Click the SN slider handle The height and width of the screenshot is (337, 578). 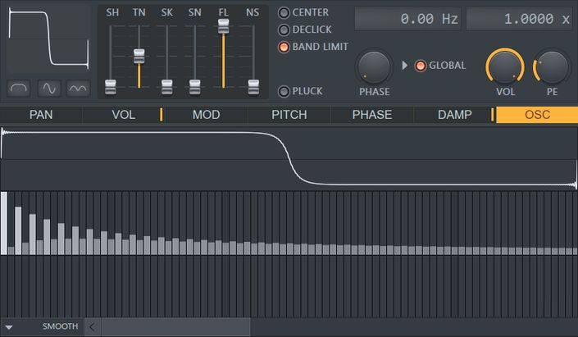click(x=195, y=87)
